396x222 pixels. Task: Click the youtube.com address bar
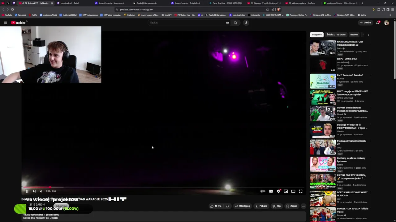click(x=189, y=10)
